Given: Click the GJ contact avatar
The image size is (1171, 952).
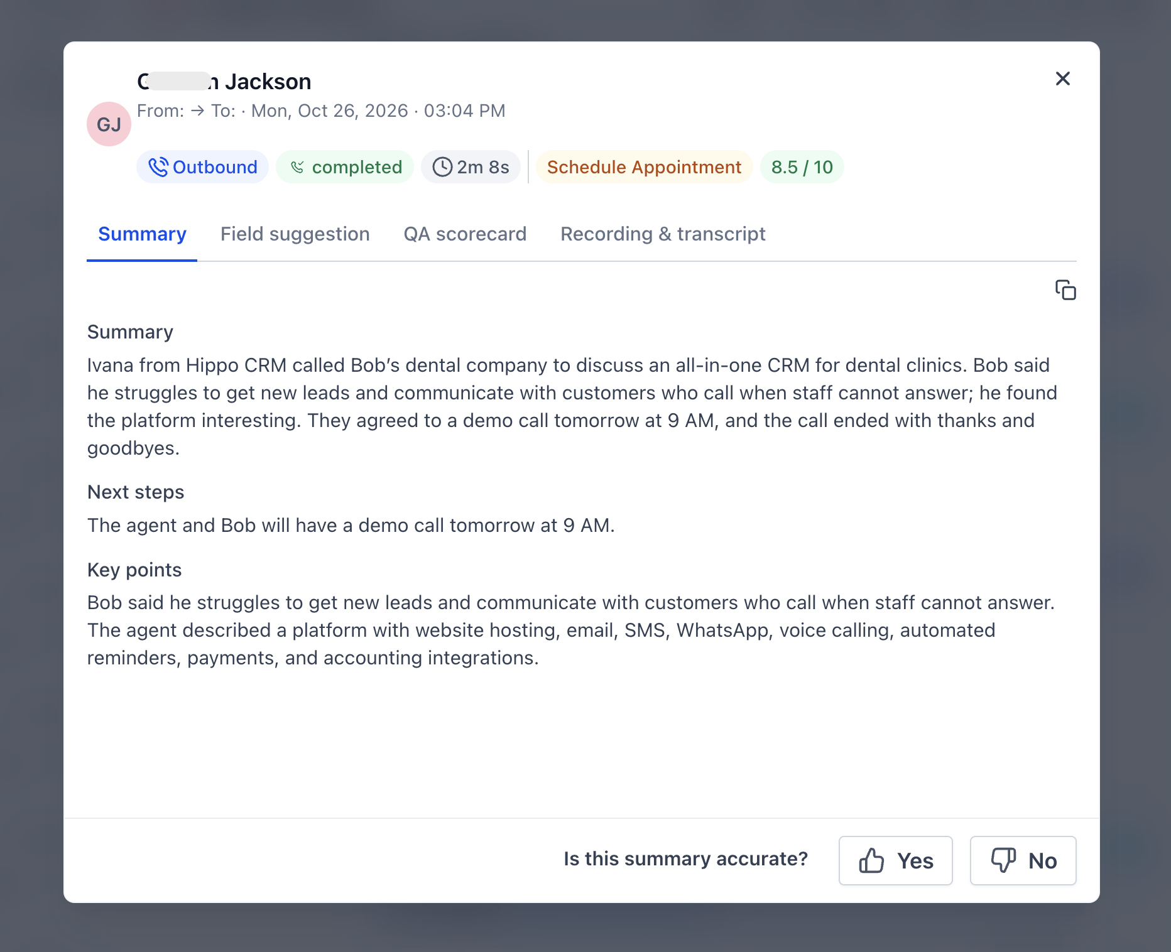Looking at the screenshot, I should click(x=109, y=124).
